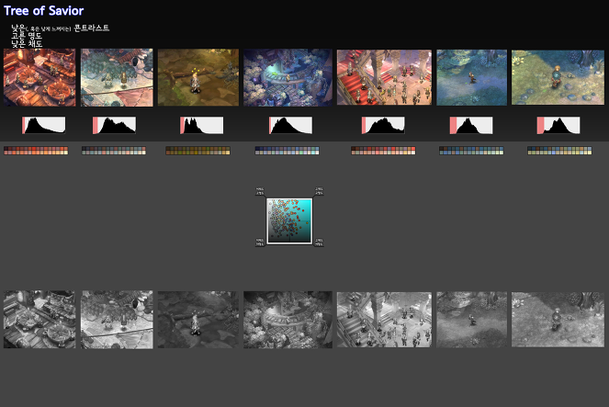Pick the palette strip under yellow-green meadow
The height and width of the screenshot is (407, 609).
point(559,151)
